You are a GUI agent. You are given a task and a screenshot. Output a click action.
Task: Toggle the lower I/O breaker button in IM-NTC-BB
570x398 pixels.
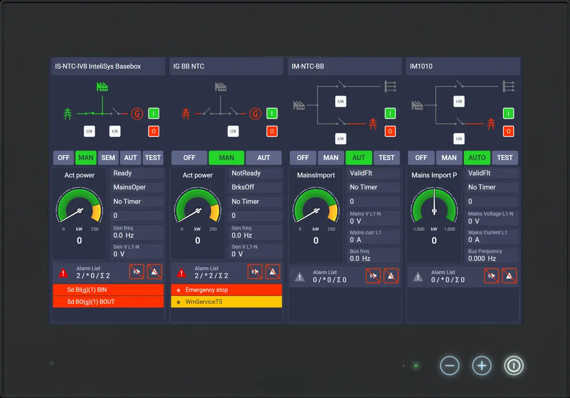340,139
